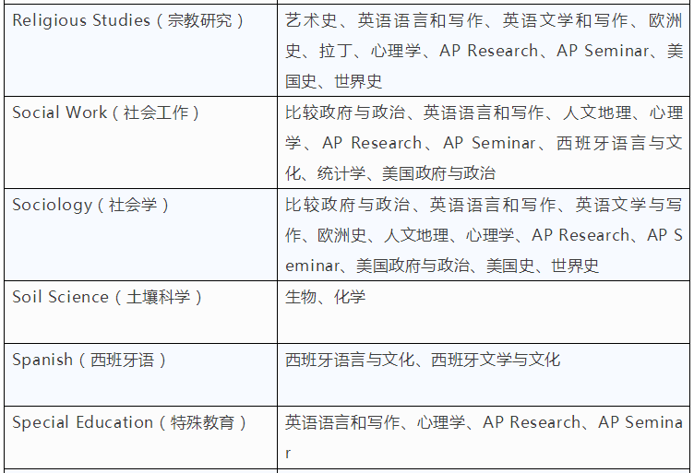Click 世界史 in the Sociology row

coord(575,266)
